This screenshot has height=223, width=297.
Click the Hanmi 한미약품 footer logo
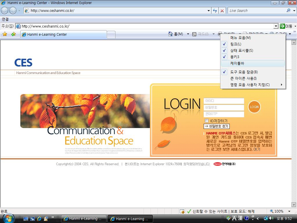(x=224, y=164)
